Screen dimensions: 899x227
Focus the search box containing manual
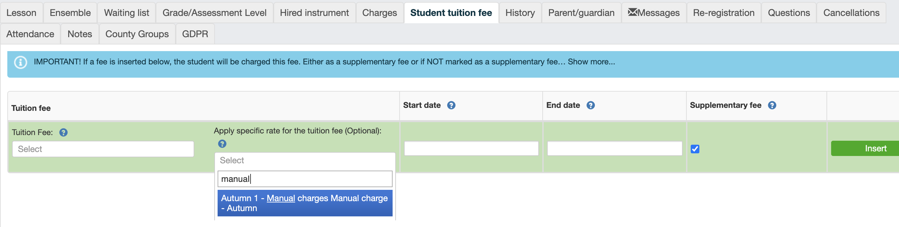[x=305, y=179]
